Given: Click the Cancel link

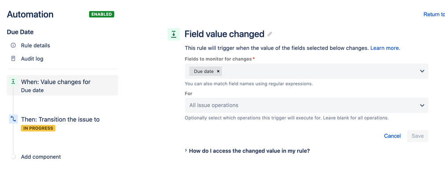Looking at the screenshot, I should click(x=392, y=136).
